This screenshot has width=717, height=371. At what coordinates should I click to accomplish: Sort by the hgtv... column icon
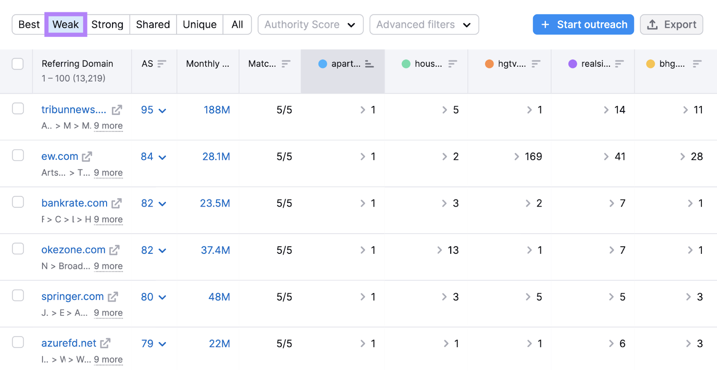click(x=536, y=64)
